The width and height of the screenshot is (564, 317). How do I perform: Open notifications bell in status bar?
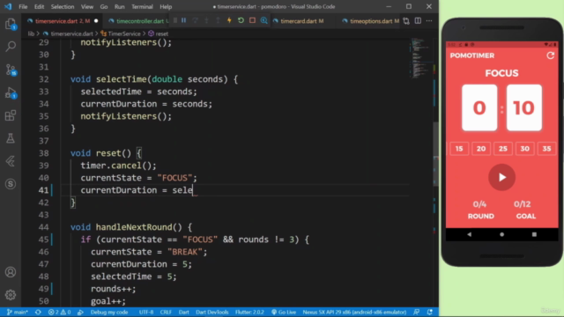430,312
